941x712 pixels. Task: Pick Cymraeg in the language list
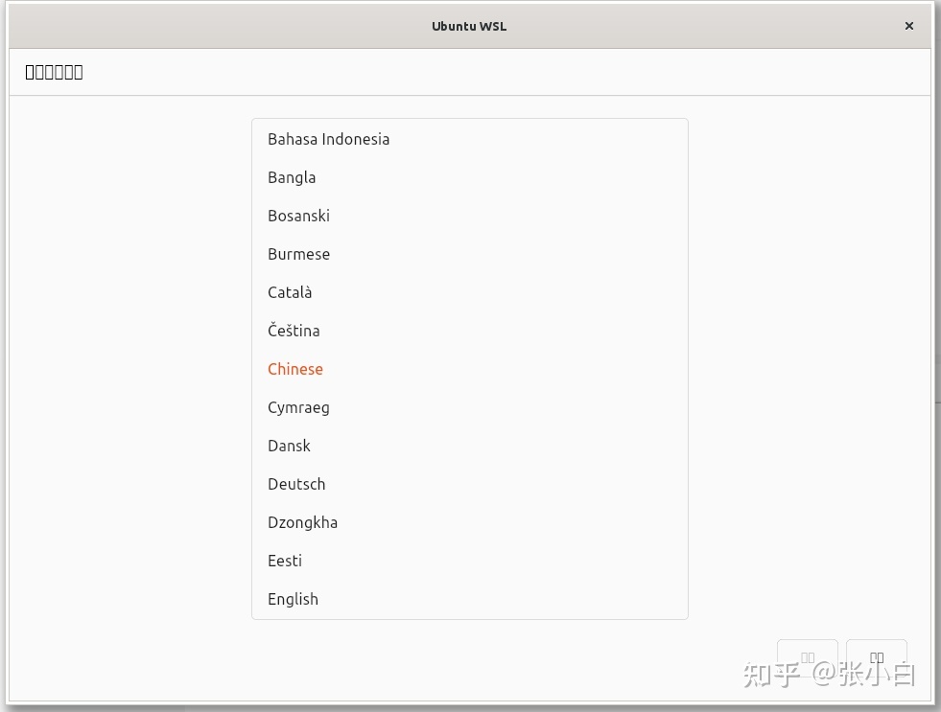469,407
